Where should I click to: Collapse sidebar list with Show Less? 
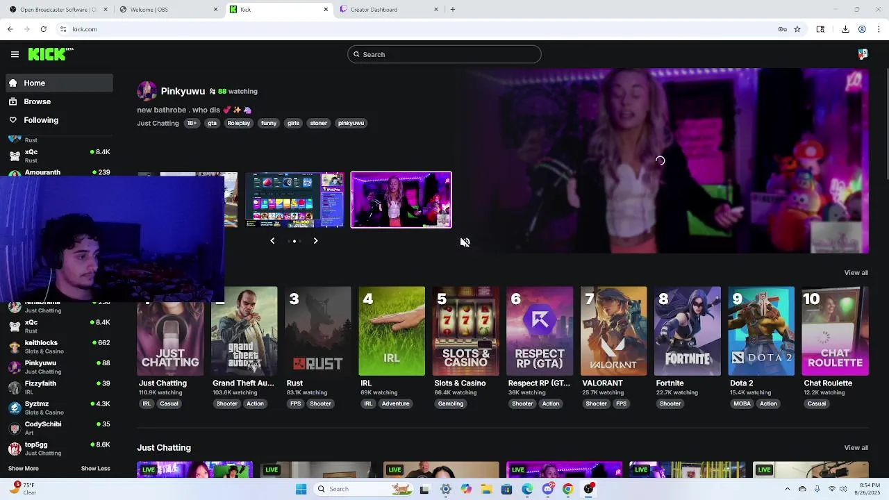pyautogui.click(x=96, y=469)
